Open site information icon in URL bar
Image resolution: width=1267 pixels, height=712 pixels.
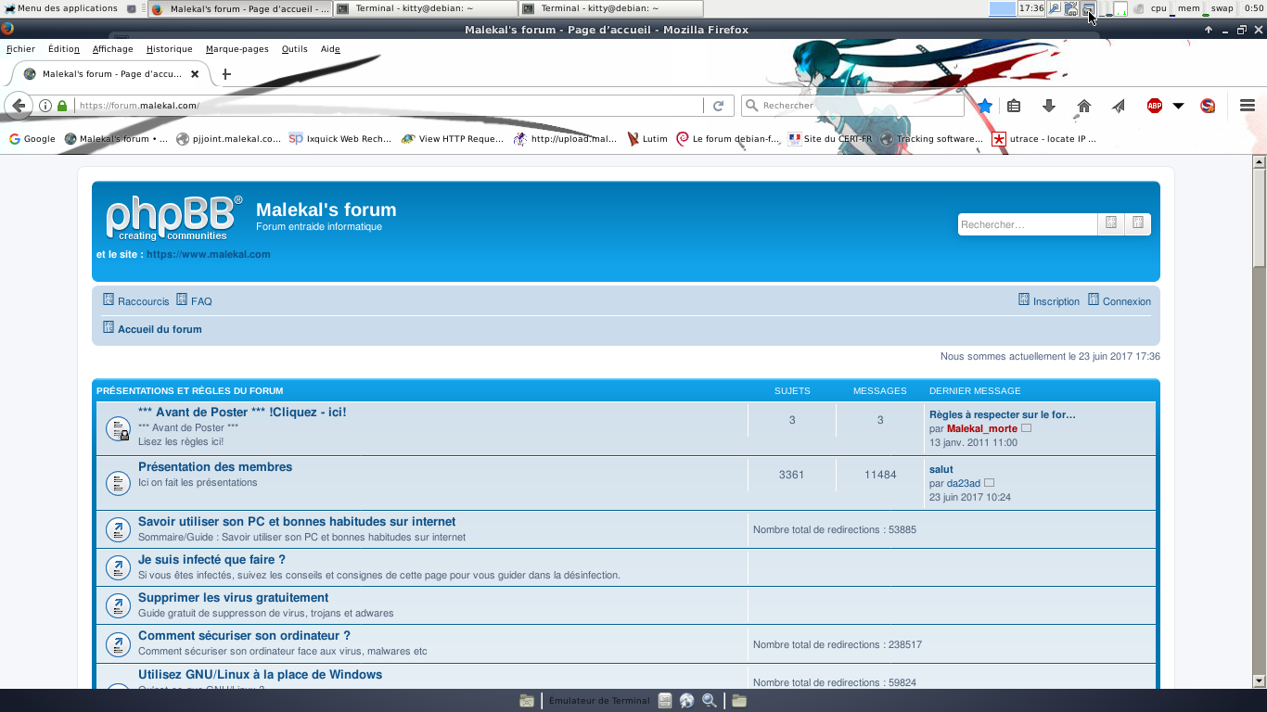point(45,106)
